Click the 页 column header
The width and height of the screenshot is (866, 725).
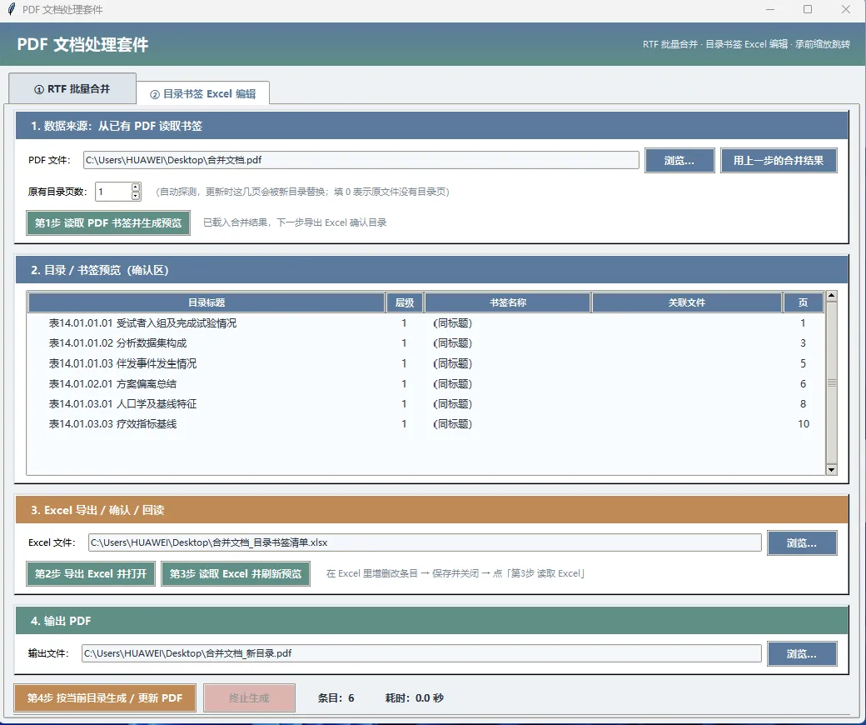(x=803, y=302)
